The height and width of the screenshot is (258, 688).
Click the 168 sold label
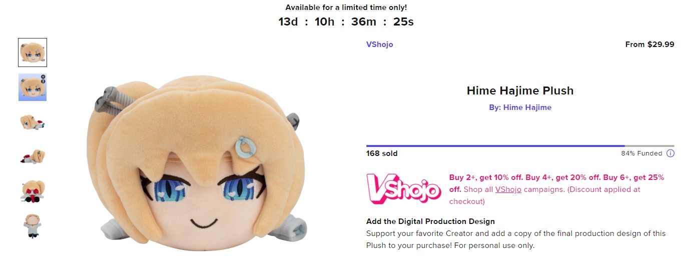pyautogui.click(x=382, y=153)
